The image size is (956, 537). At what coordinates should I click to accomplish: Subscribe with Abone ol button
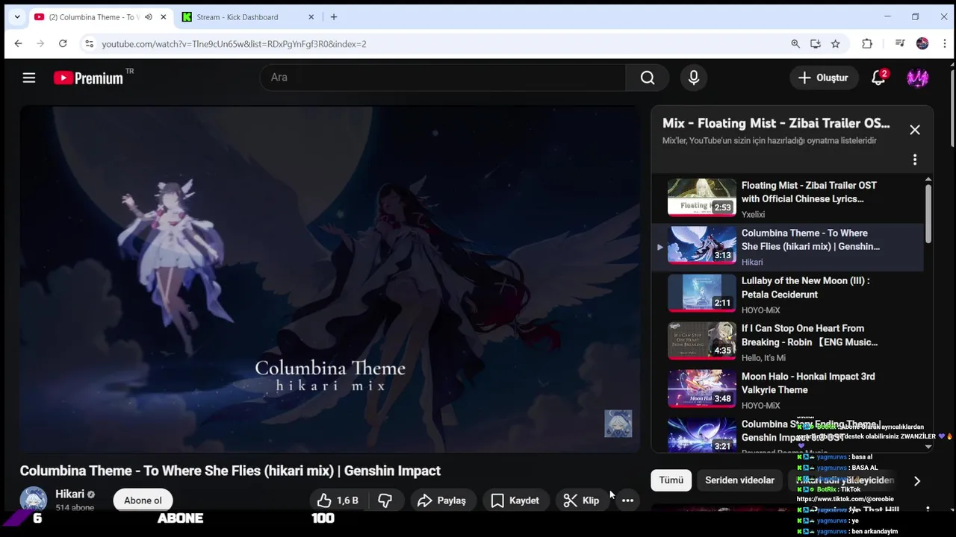(143, 500)
